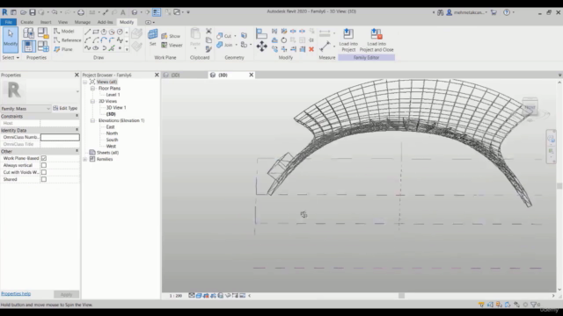Image resolution: width=563 pixels, height=316 pixels.
Task: Select the Modify arrow tool
Action: tap(10, 39)
